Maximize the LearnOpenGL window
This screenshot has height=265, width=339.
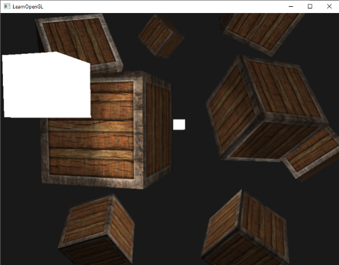310,6
